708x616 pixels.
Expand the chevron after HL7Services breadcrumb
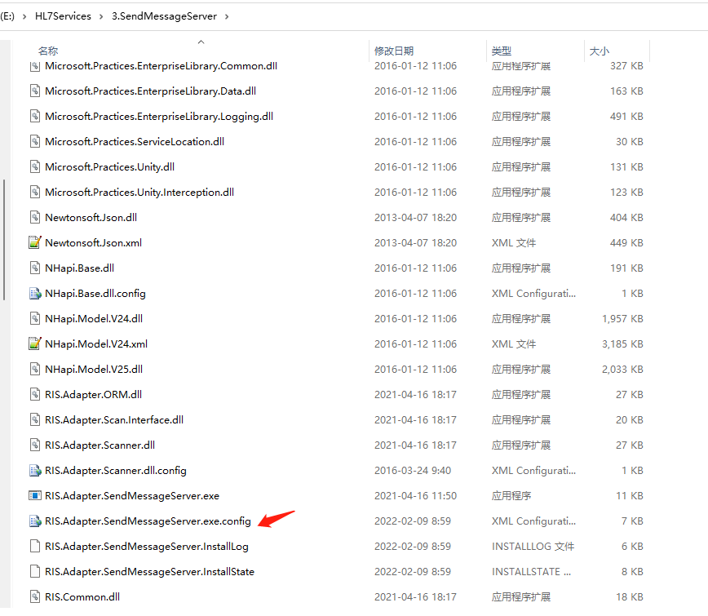coord(101,16)
